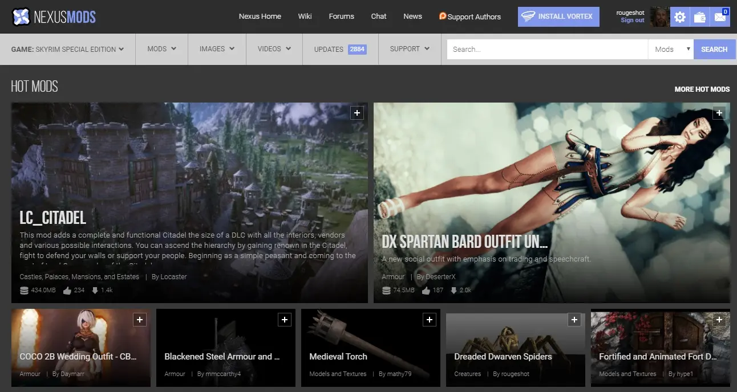Screen dimensions: 737x392
Task: Expand the Mods dropdown menu
Action: [x=161, y=49]
